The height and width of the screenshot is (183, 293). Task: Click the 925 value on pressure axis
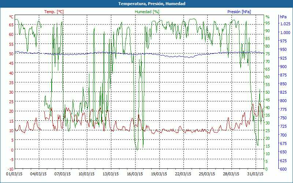(x=283, y=58)
